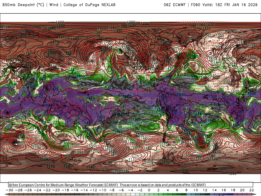The image size is (261, 196).
Task: Click the 8 value on the color scale
Action: pyautogui.click(x=186, y=190)
